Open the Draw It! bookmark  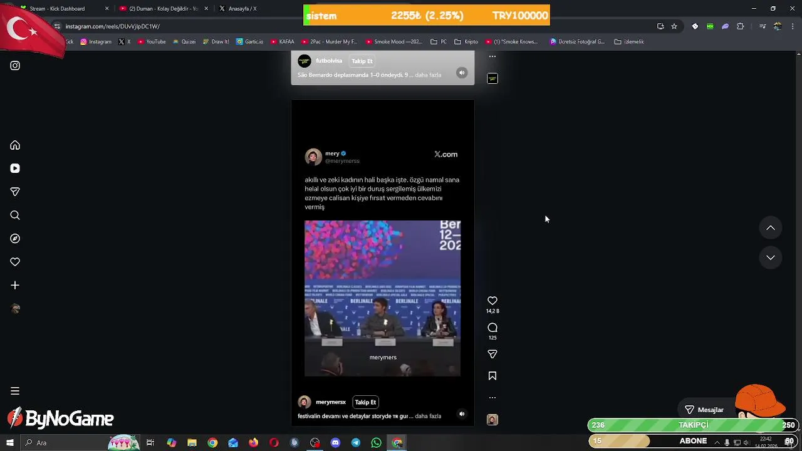pyautogui.click(x=216, y=42)
